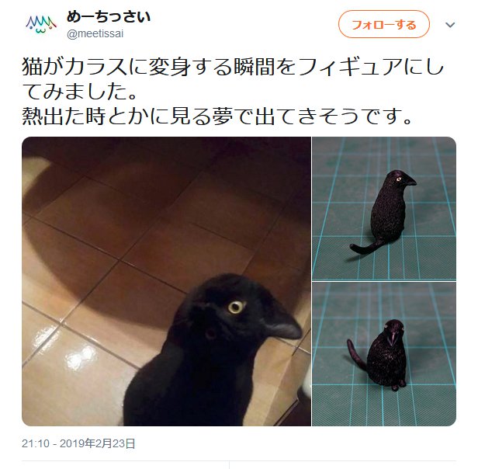The height and width of the screenshot is (469, 478).
Task: Open the side-view crow-cat figure photo
Action: coord(384,208)
